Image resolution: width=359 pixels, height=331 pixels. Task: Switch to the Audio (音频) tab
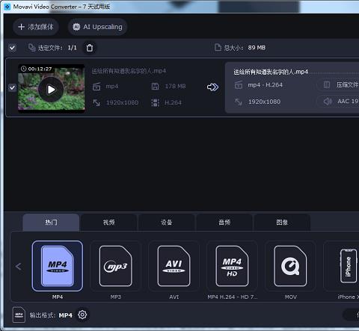point(224,222)
